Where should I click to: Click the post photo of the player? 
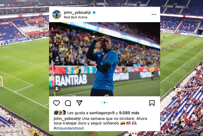tap(105, 59)
